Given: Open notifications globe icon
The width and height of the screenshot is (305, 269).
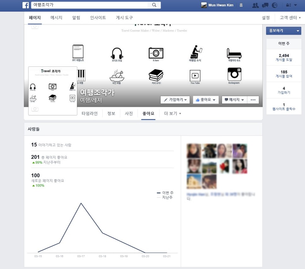Looking at the screenshot, I should [274, 5].
